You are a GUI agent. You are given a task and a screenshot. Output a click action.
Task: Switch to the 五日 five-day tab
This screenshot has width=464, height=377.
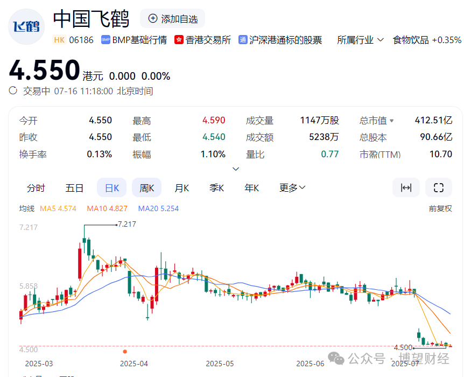pyautogui.click(x=74, y=188)
